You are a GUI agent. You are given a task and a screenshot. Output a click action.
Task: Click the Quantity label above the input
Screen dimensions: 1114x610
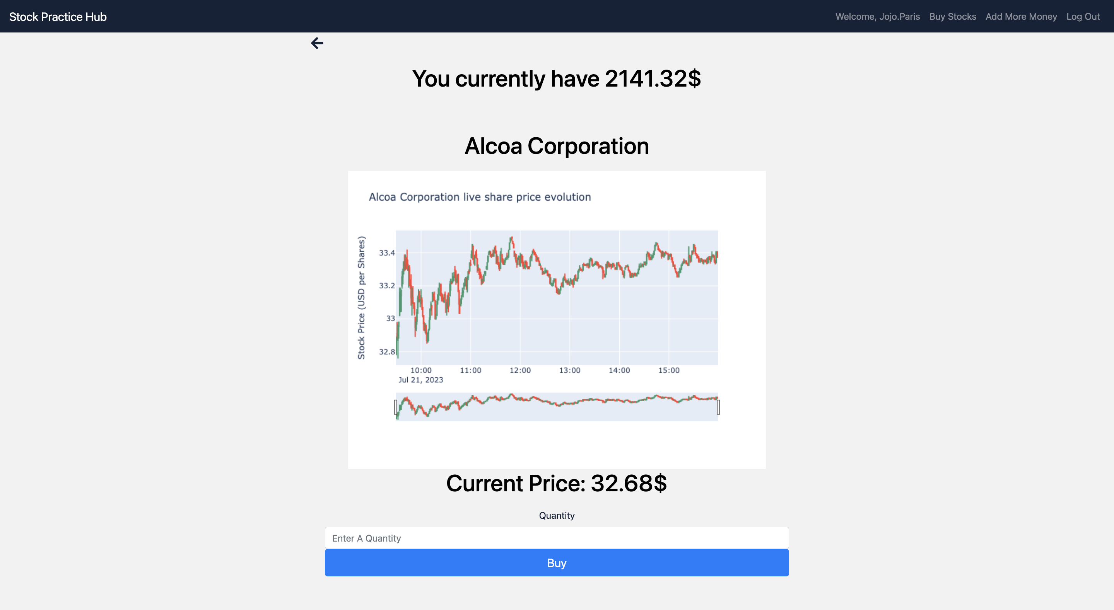(557, 515)
